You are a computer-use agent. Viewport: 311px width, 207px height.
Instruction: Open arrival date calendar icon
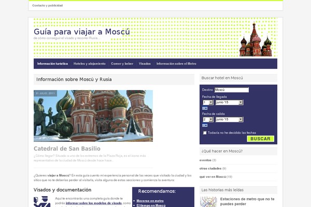point(205,108)
